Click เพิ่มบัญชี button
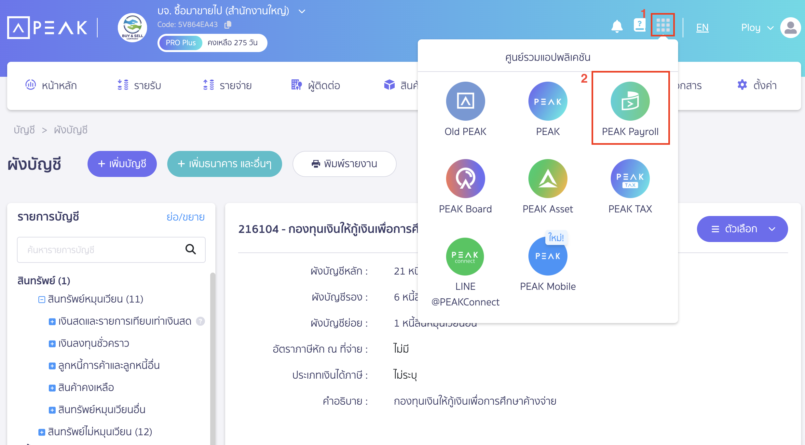The height and width of the screenshot is (445, 805). click(122, 164)
